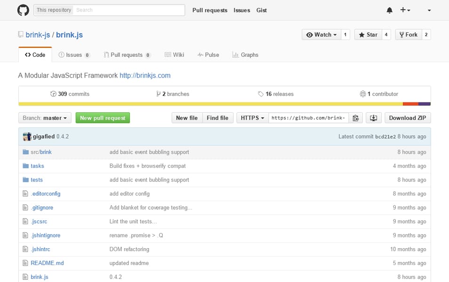449x282 pixels.
Task: Open the Pull requests menu in the header
Action: coord(210,10)
